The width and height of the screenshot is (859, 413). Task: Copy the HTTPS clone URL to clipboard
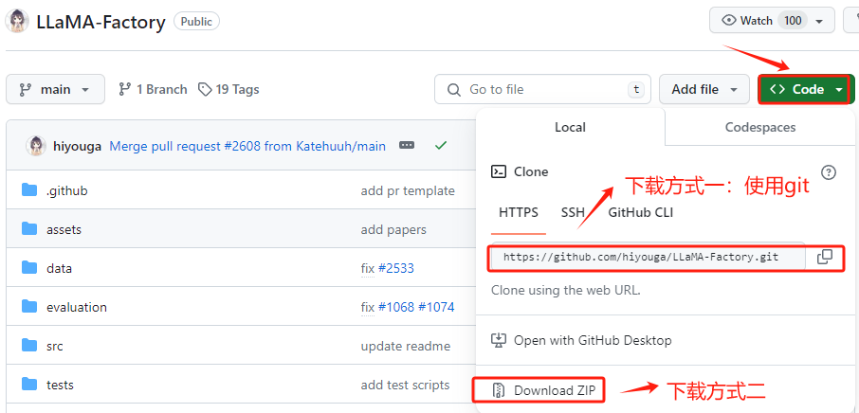pyautogui.click(x=825, y=257)
